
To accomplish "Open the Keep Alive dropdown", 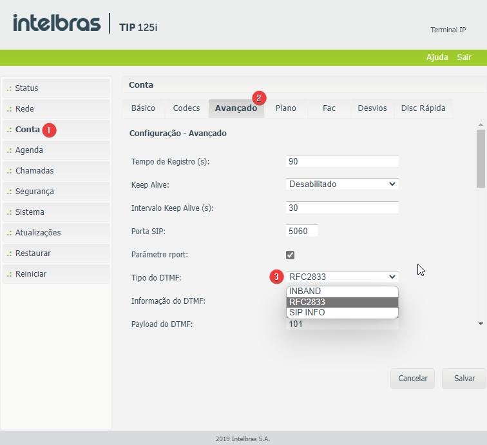I will (342, 184).
